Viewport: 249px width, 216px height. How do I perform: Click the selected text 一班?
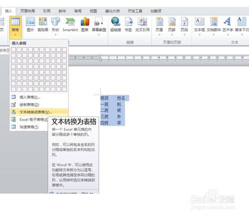point(105,105)
